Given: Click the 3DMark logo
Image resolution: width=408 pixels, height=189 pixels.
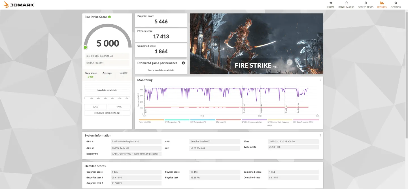Looking at the screenshot, I should [19, 5].
